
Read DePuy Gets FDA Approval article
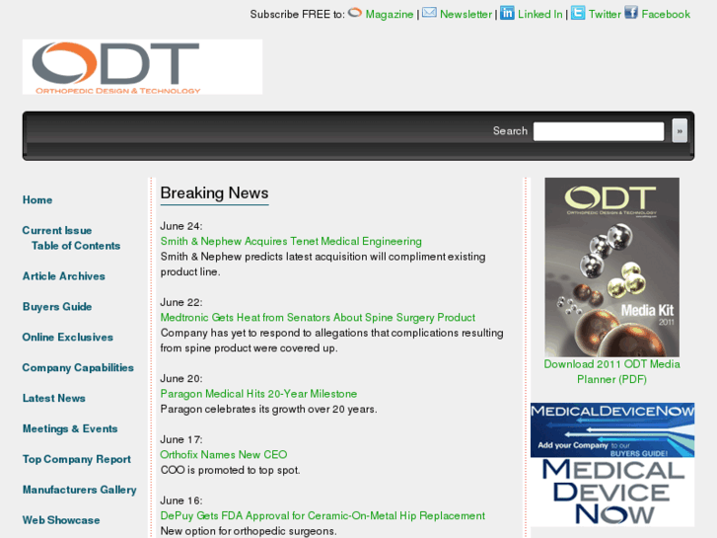[323, 516]
